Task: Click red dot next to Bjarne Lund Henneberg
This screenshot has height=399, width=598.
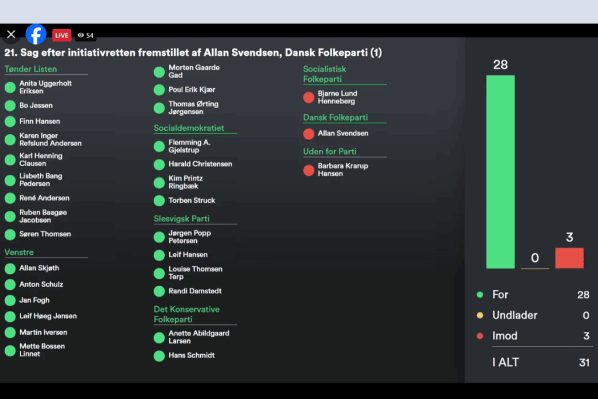Action: (308, 98)
